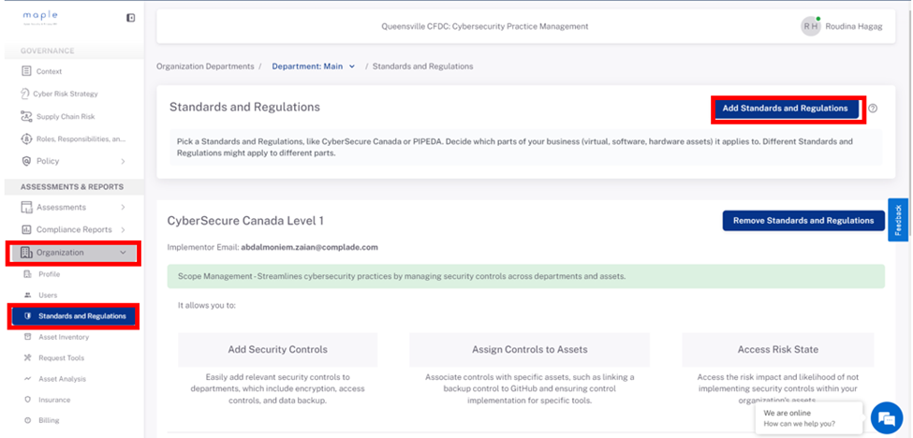The height and width of the screenshot is (438, 913).
Task: Click the Maple logo
Action: pos(40,17)
